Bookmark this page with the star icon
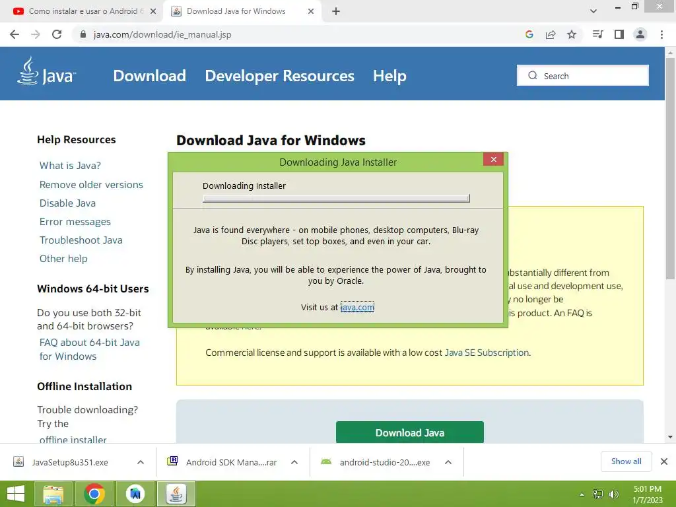This screenshot has width=676, height=507. (x=572, y=34)
